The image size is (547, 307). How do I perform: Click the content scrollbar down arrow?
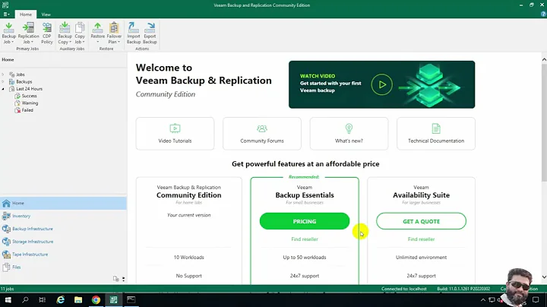click(x=544, y=277)
